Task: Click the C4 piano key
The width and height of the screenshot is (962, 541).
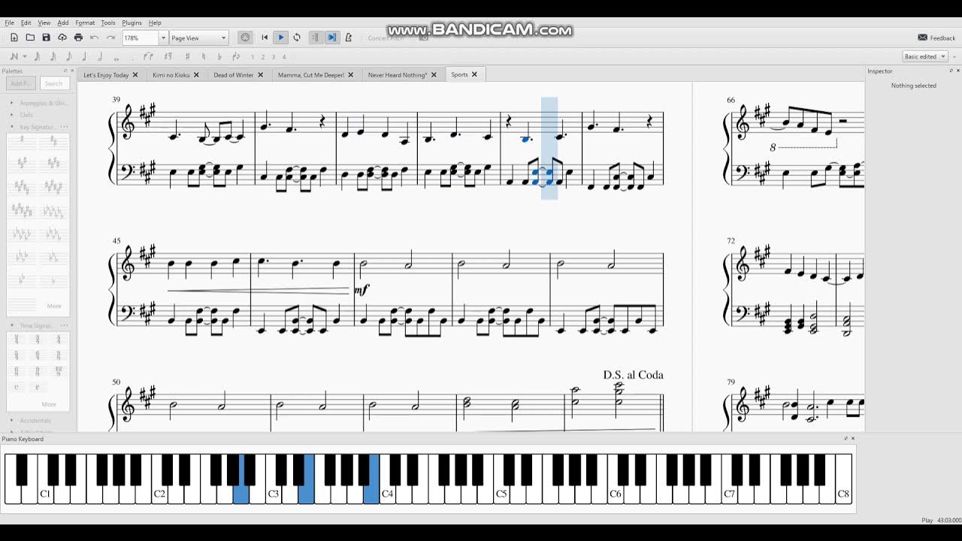Action: (387, 493)
